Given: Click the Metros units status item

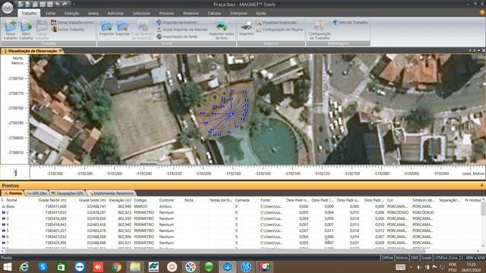Looking at the screenshot, I should [x=402, y=258].
